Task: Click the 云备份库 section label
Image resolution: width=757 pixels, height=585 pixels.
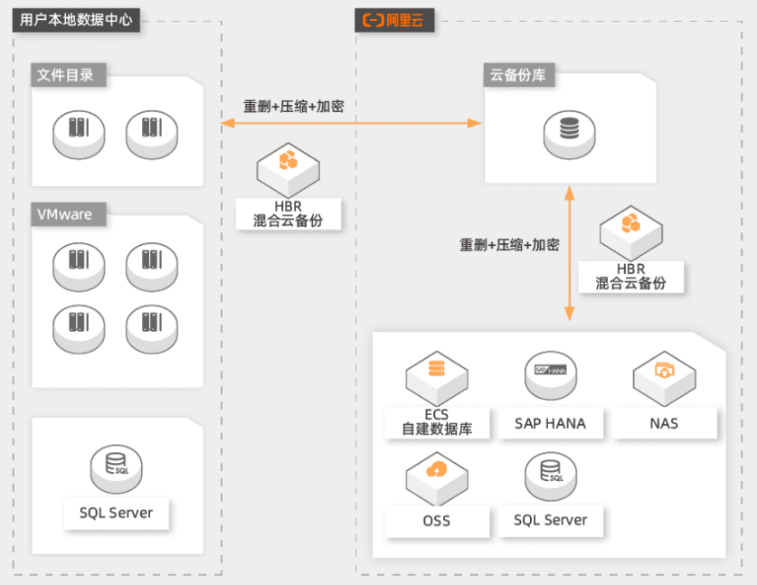Action: click(x=519, y=75)
